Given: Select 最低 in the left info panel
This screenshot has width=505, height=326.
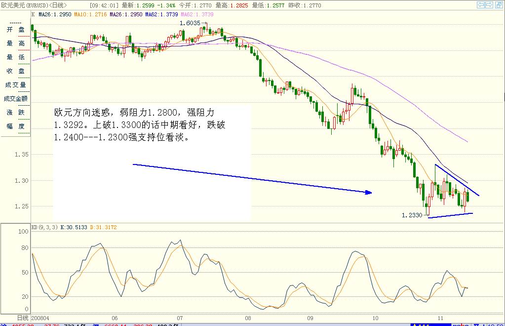Looking at the screenshot, I should [x=15, y=57].
